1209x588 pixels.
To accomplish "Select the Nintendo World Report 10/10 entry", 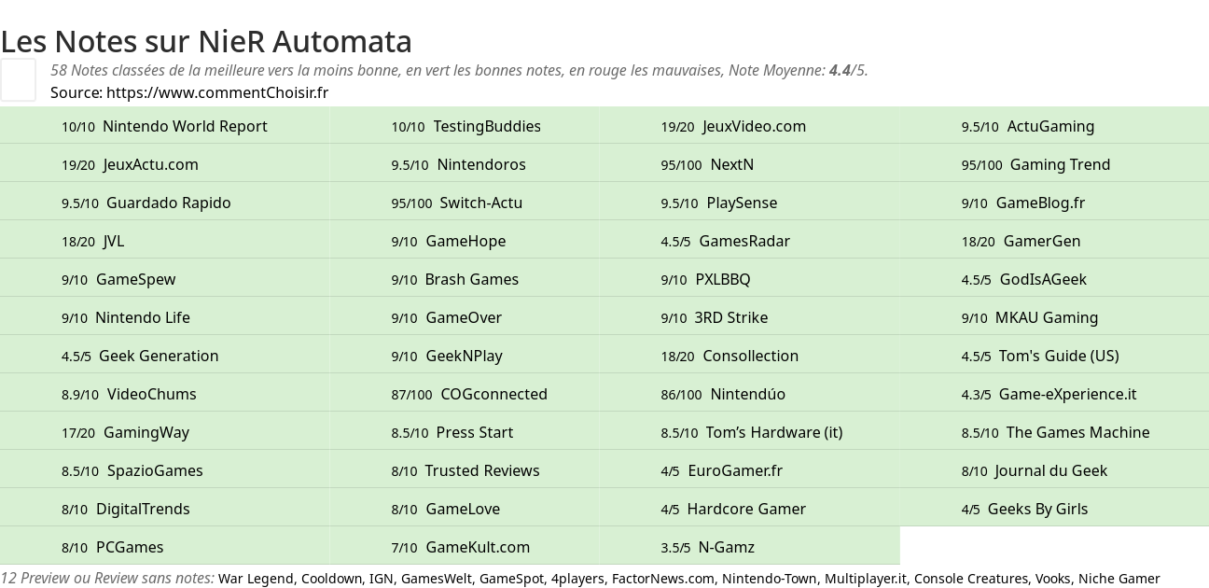I will [x=164, y=126].
